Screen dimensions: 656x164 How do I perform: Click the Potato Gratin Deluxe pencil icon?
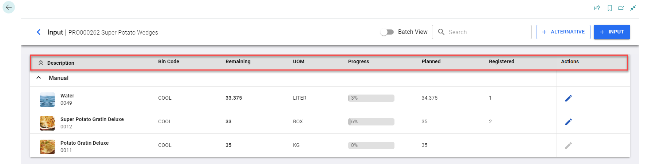click(568, 145)
